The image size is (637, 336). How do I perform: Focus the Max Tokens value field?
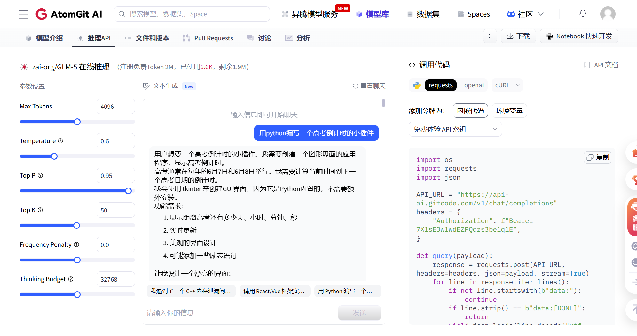[116, 106]
